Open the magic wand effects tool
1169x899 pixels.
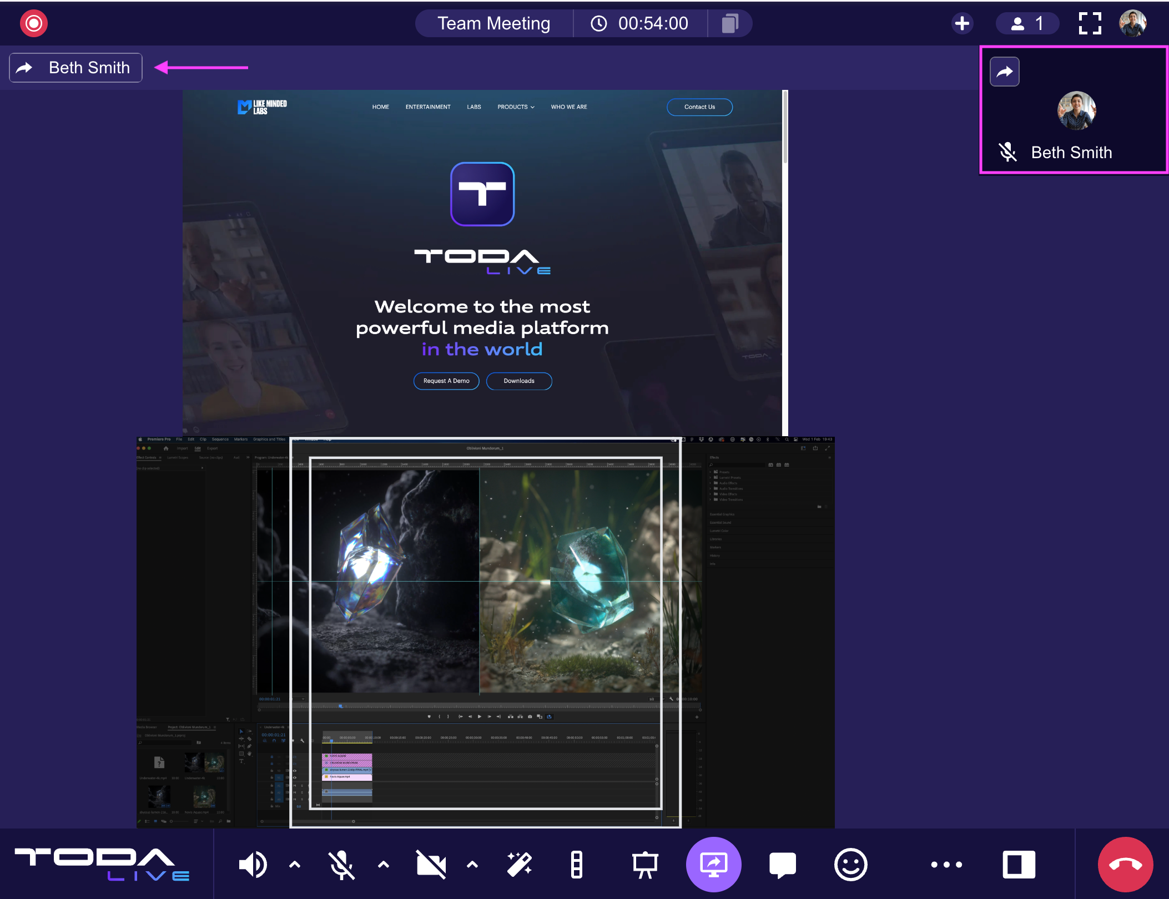(x=520, y=864)
